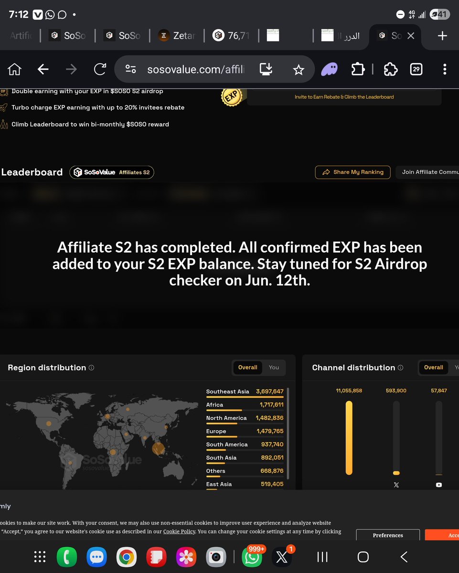Close the active So tab

(x=411, y=36)
